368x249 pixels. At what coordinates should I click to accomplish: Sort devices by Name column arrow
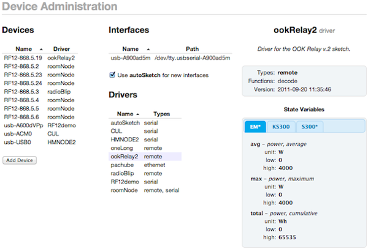[41, 49]
